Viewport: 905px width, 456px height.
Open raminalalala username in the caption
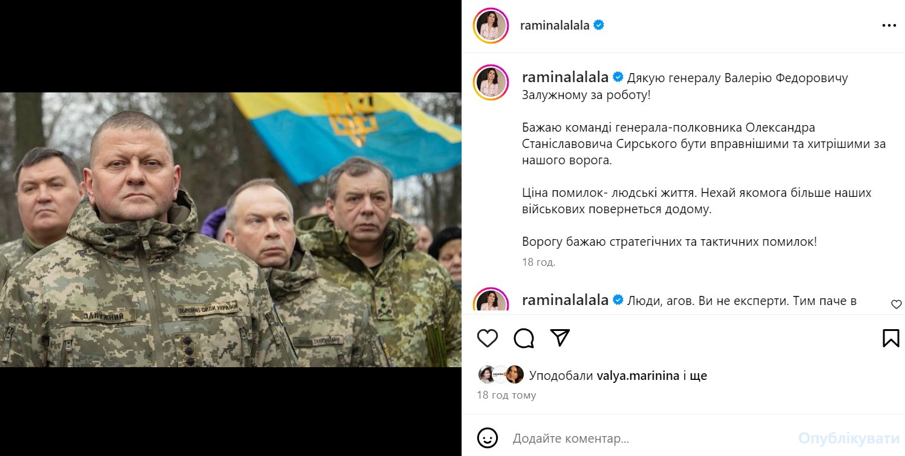click(565, 77)
